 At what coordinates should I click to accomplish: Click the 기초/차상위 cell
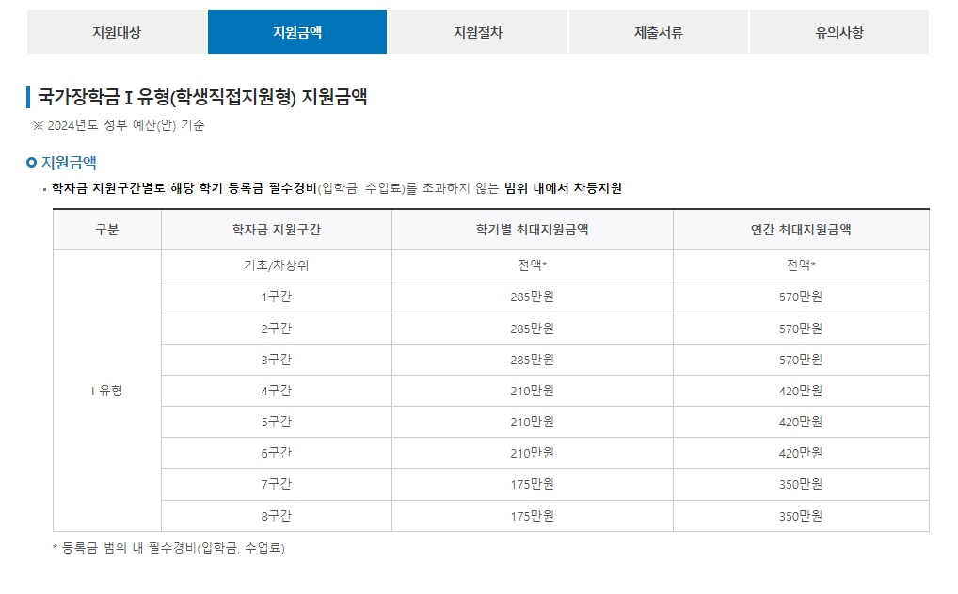coord(276,265)
